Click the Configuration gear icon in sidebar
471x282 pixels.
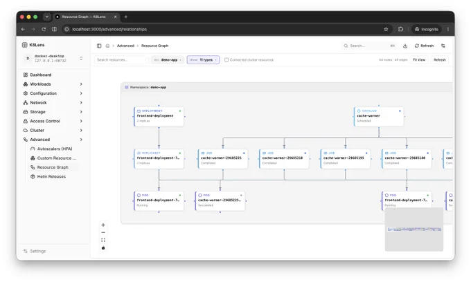coord(26,93)
